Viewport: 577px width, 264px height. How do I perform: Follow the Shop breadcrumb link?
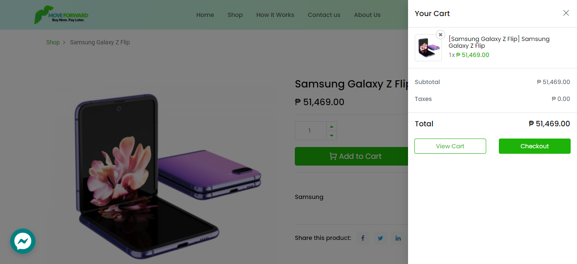pyautogui.click(x=53, y=42)
